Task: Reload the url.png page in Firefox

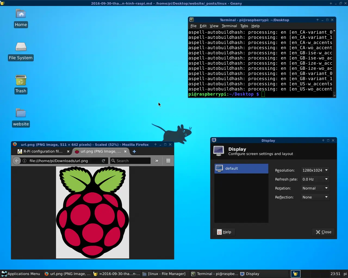Action: (104, 161)
